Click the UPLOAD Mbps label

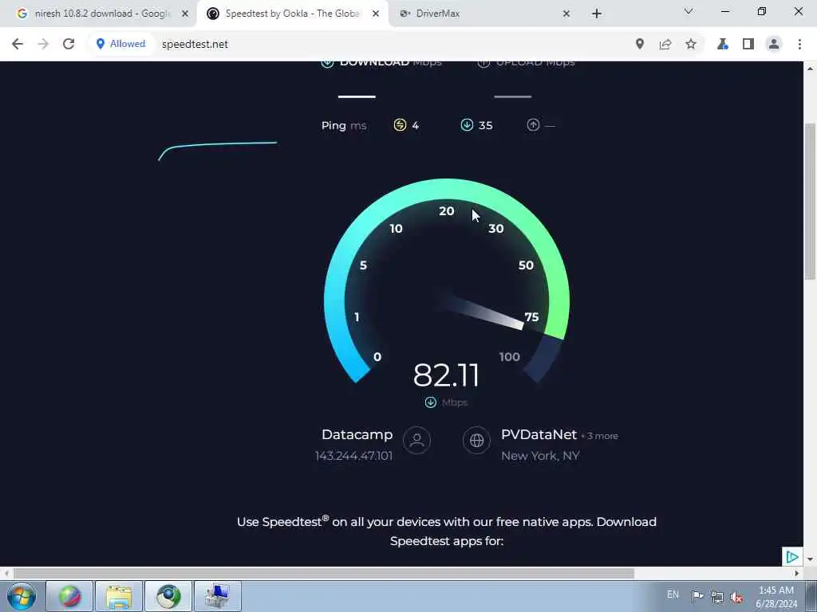[535, 64]
